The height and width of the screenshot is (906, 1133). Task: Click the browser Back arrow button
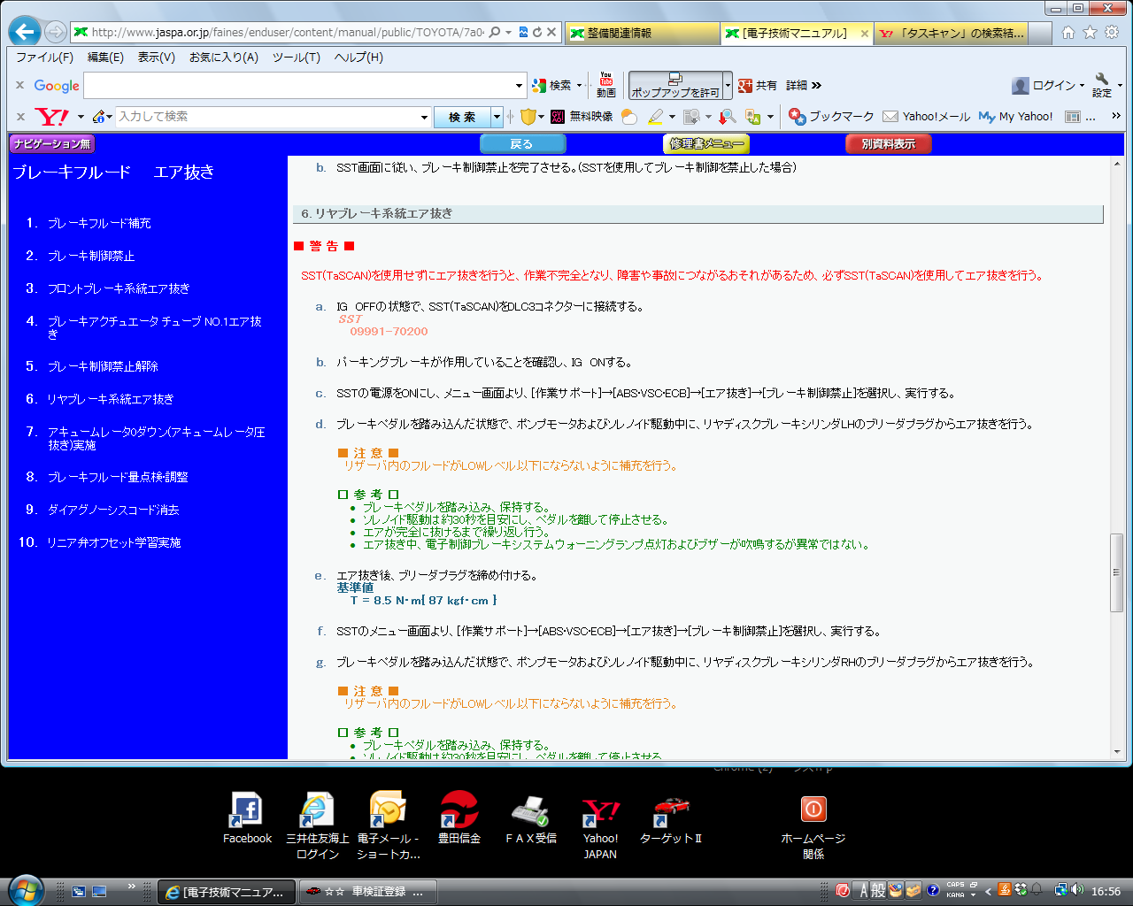pyautogui.click(x=24, y=32)
